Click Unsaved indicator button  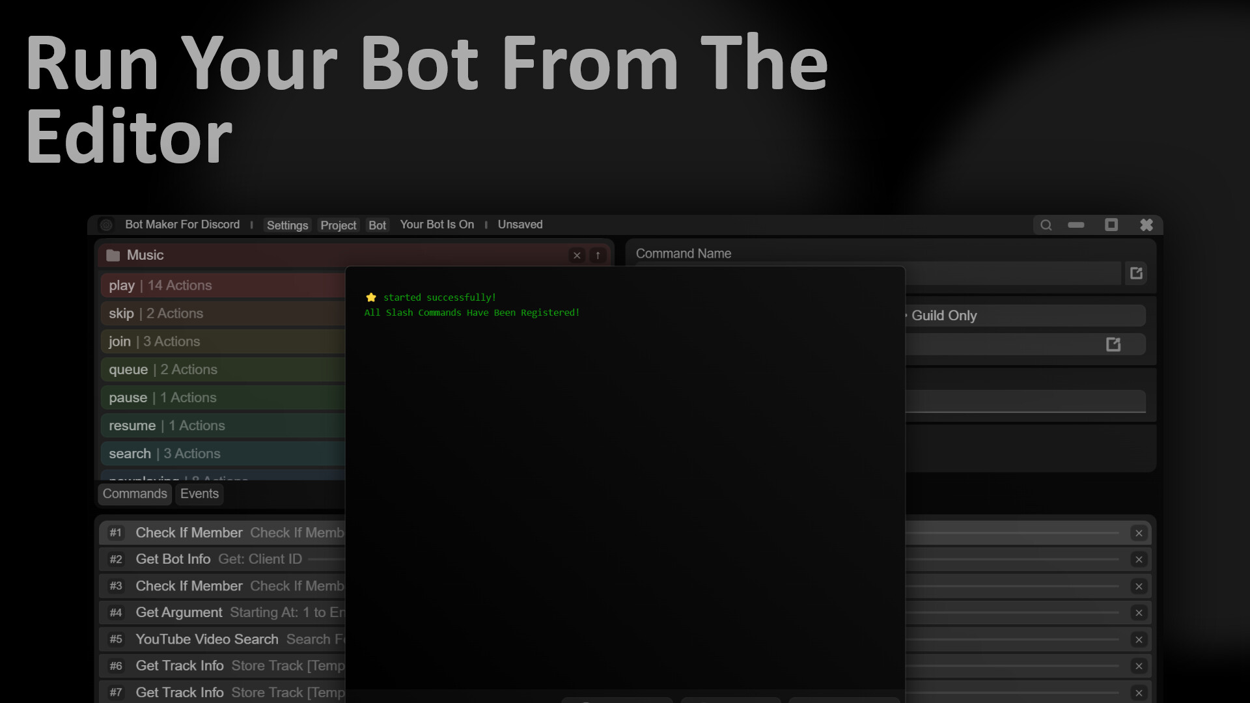point(520,224)
